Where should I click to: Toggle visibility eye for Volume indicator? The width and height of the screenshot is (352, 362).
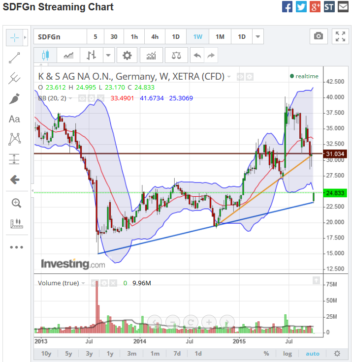95,283
